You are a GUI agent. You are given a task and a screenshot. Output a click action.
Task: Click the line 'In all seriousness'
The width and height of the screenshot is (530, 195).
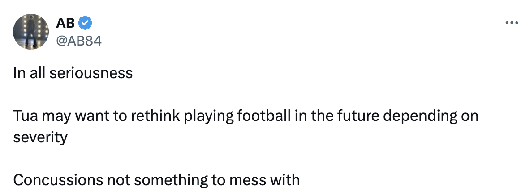pyautogui.click(x=73, y=73)
